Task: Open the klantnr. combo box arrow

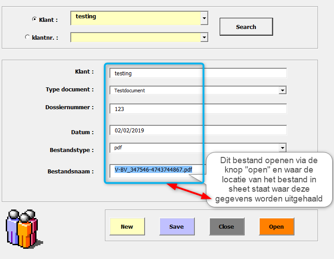Action: tap(204, 37)
